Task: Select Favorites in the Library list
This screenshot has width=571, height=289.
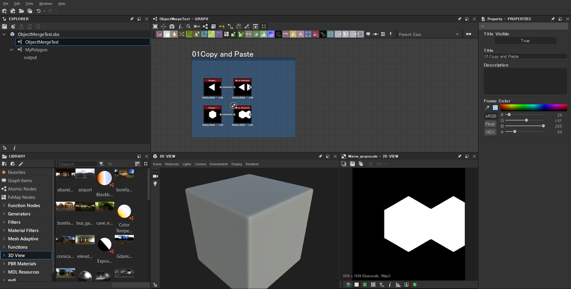Action: [x=17, y=172]
